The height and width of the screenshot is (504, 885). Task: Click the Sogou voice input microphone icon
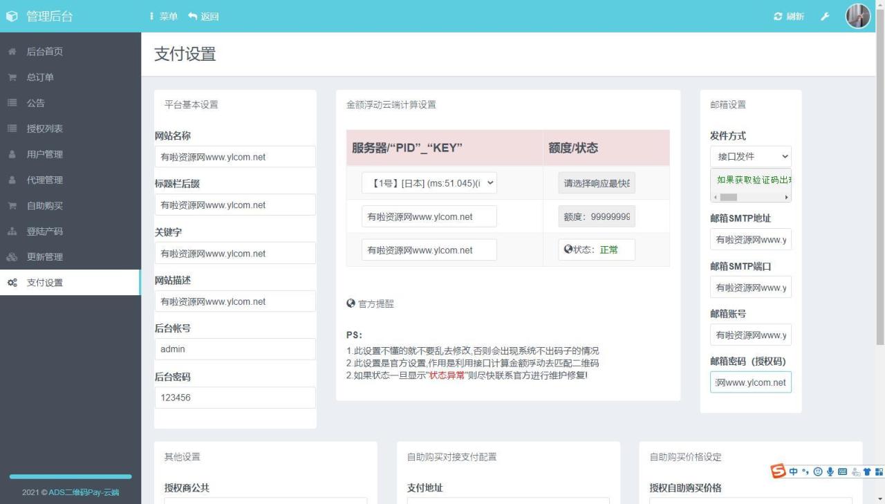830,472
